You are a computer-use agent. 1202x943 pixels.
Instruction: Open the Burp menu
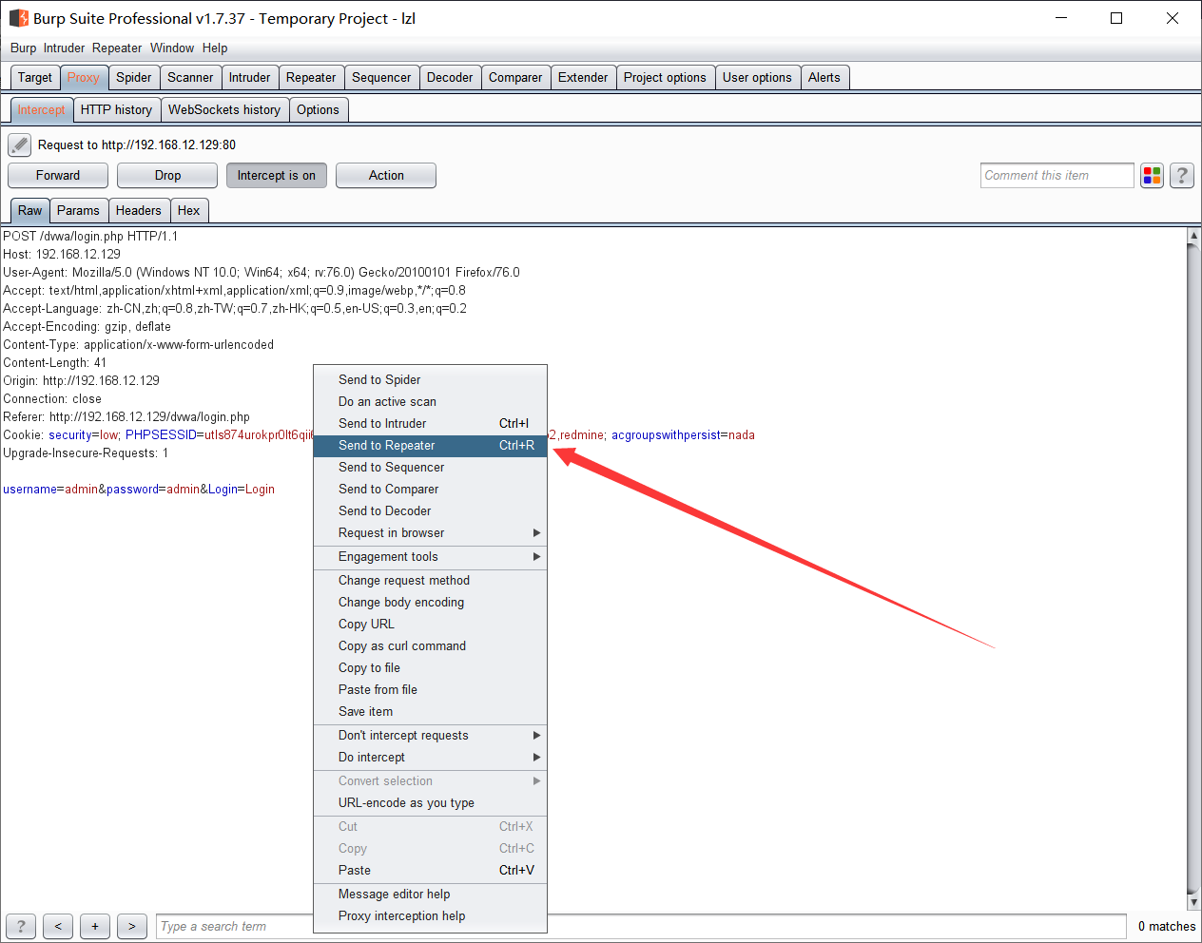(24, 48)
